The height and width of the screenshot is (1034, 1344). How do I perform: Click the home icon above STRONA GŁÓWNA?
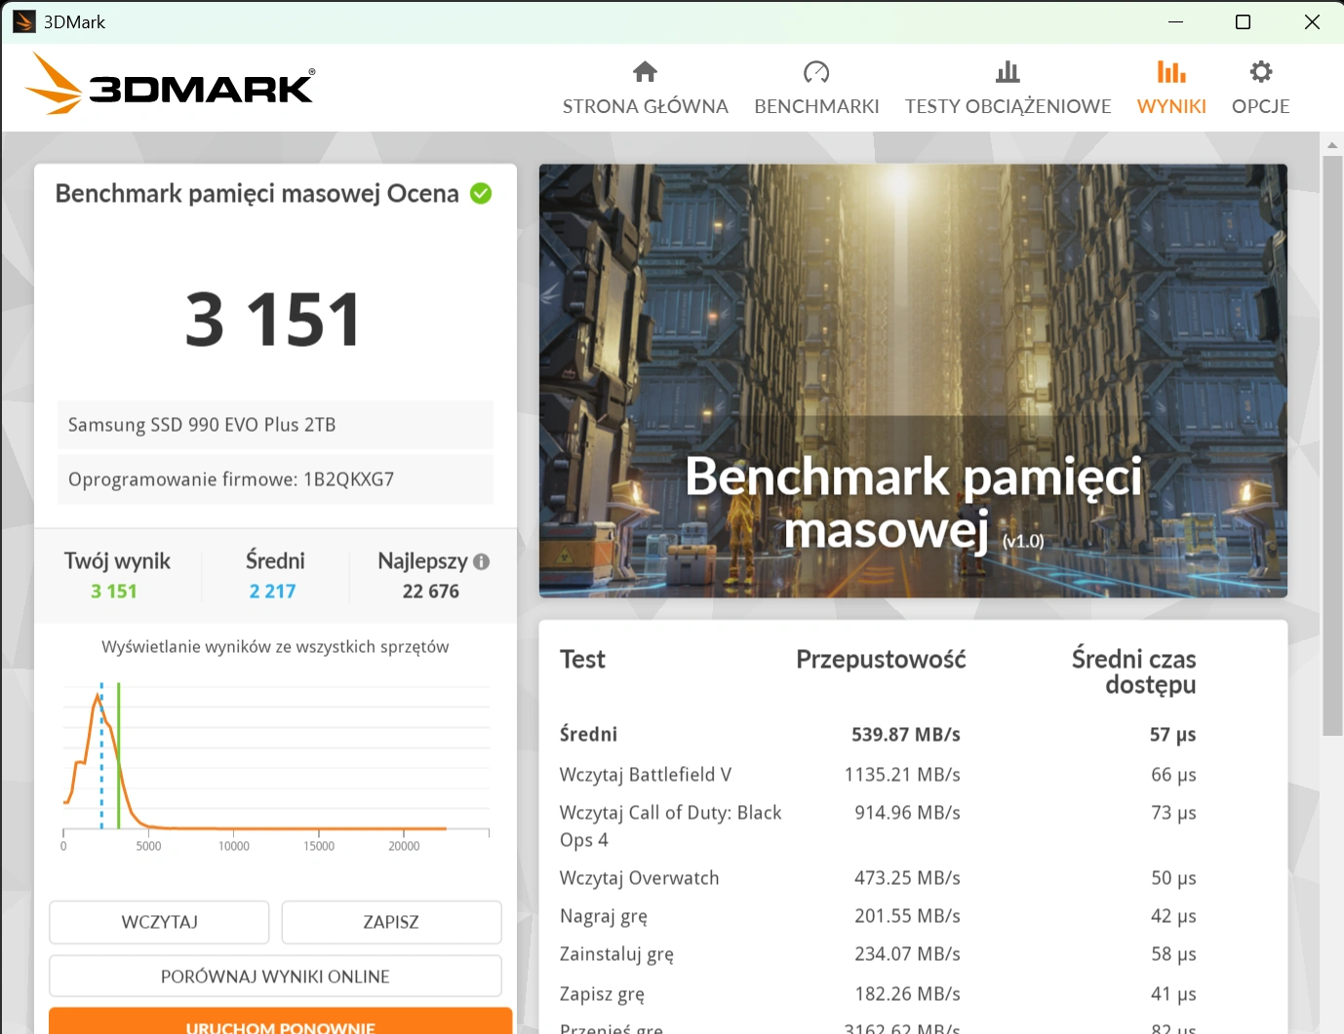[645, 71]
